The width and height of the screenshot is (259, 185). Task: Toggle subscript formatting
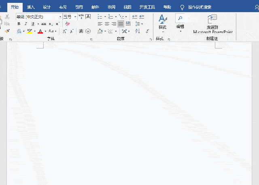(51, 24)
